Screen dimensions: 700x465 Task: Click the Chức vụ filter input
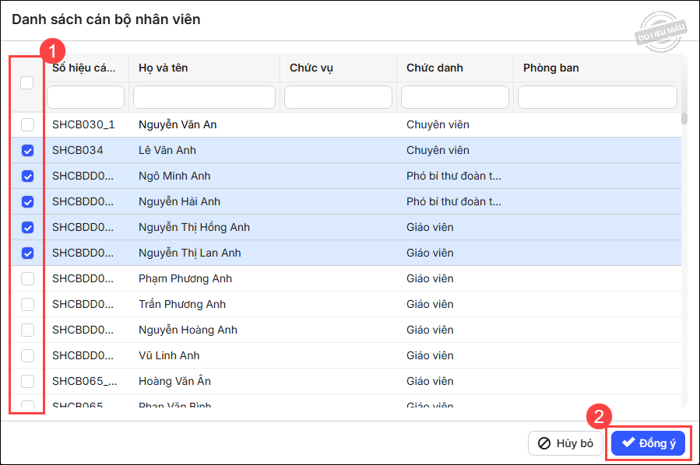click(x=338, y=97)
